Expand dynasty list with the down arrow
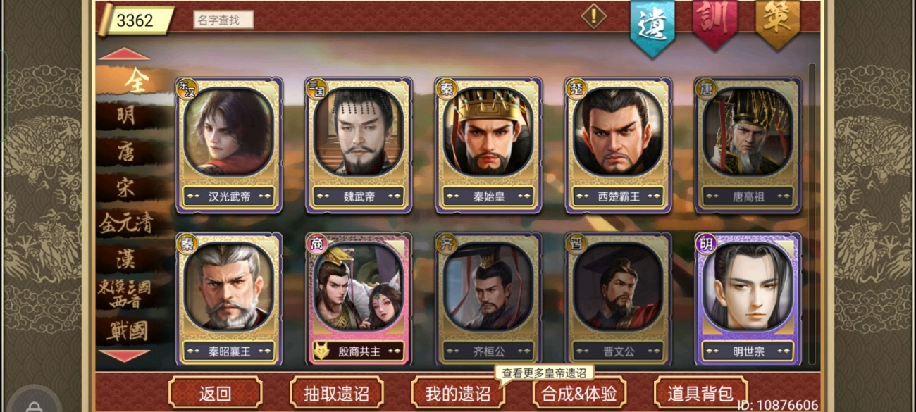The image size is (916, 412). tap(124, 356)
